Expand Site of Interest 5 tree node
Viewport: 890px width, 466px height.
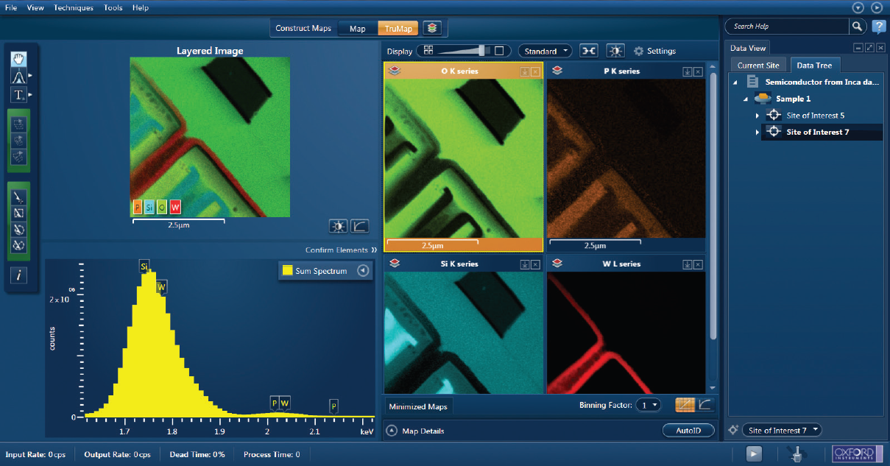point(757,116)
